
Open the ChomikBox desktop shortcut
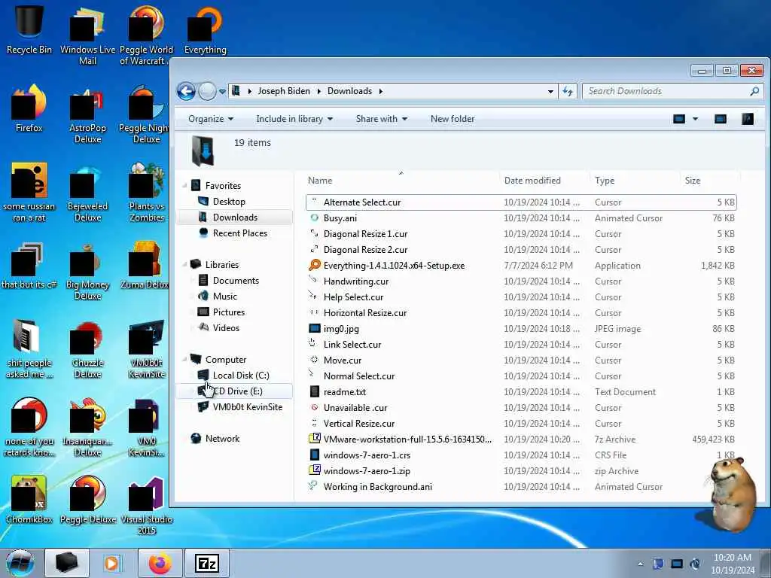[x=29, y=500]
